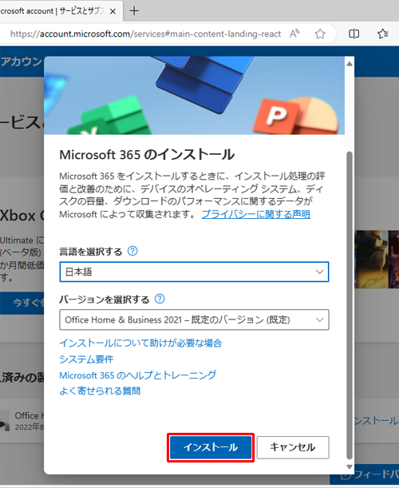This screenshot has height=488, width=399.
Task: Click the dialog vertical scrollbar thumb
Action: coord(350,306)
